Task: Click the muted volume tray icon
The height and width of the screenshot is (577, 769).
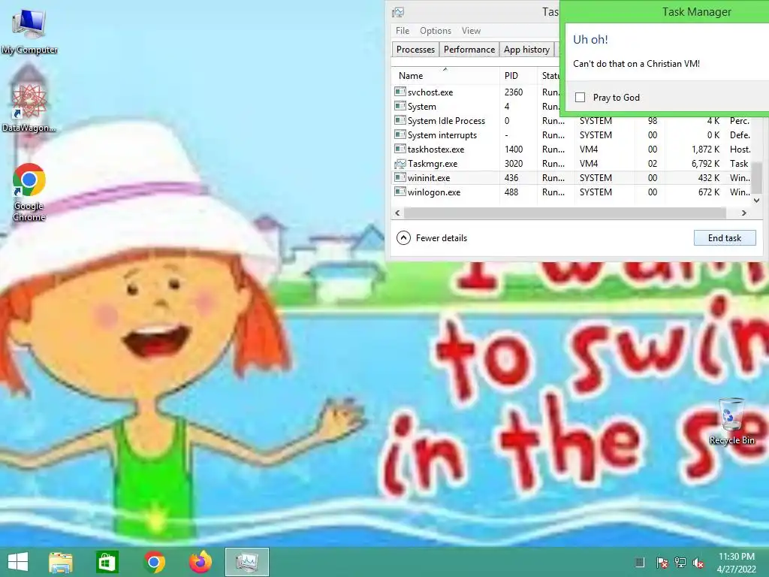Action: point(698,563)
